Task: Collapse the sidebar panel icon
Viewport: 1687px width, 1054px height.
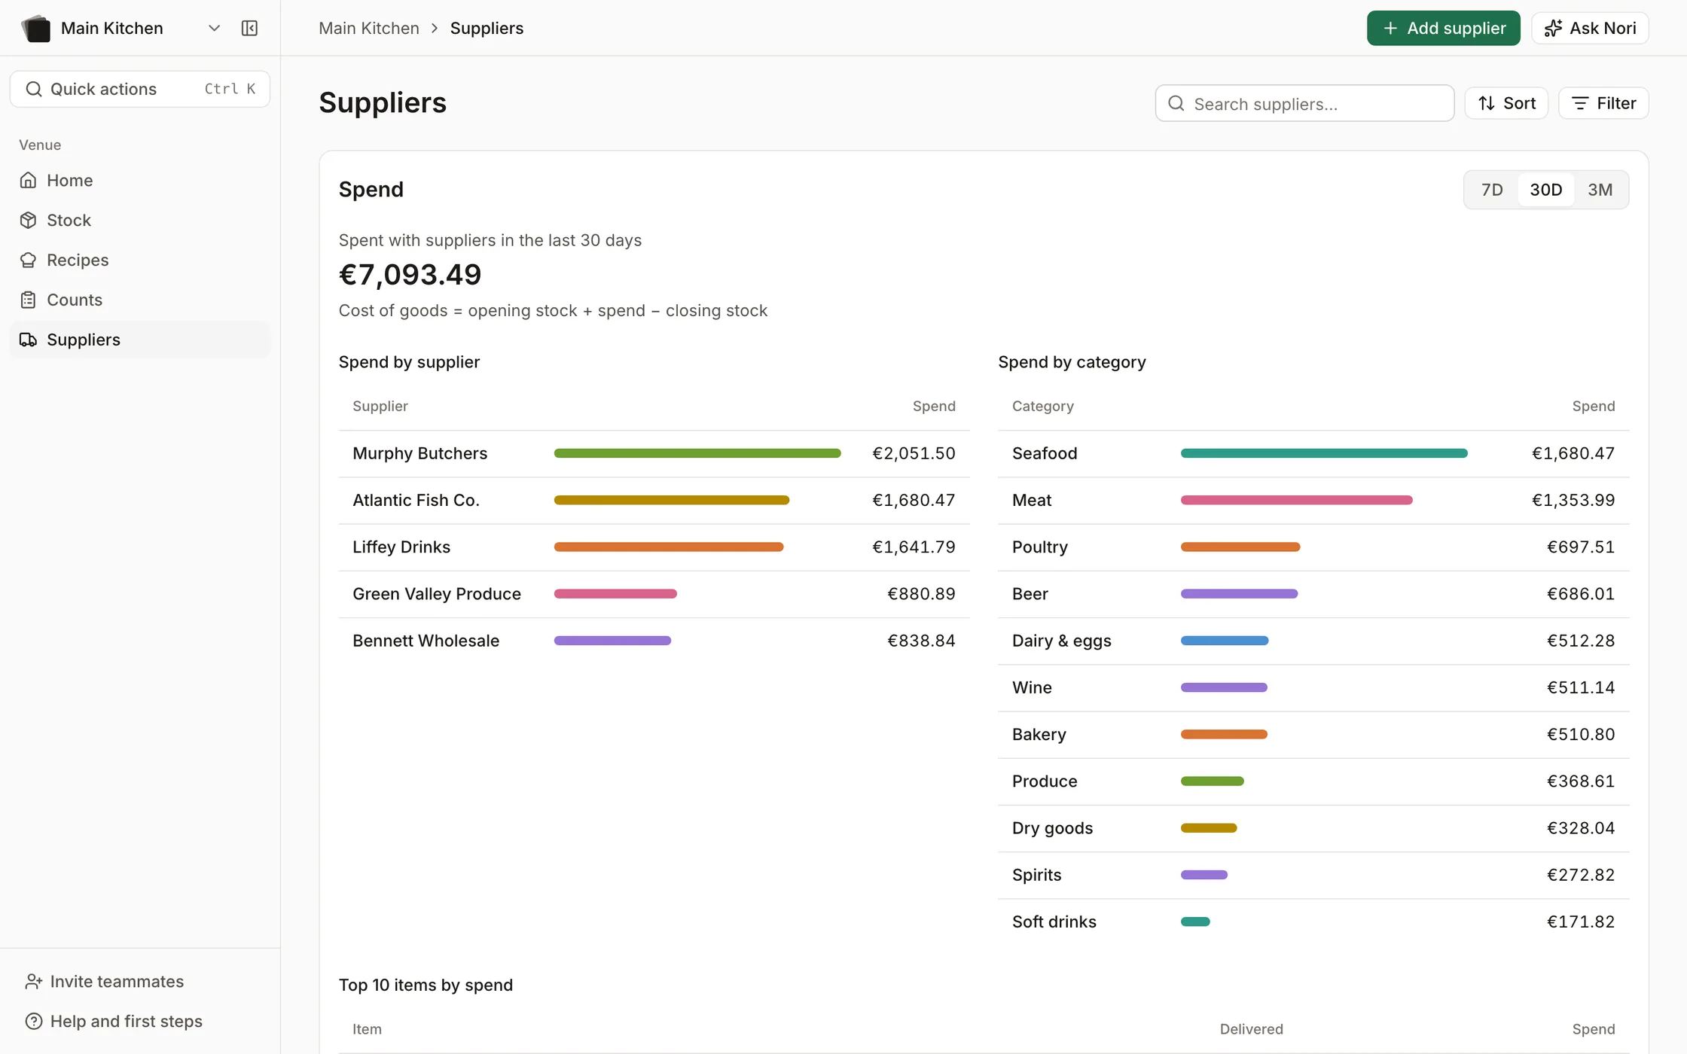Action: coord(249,28)
